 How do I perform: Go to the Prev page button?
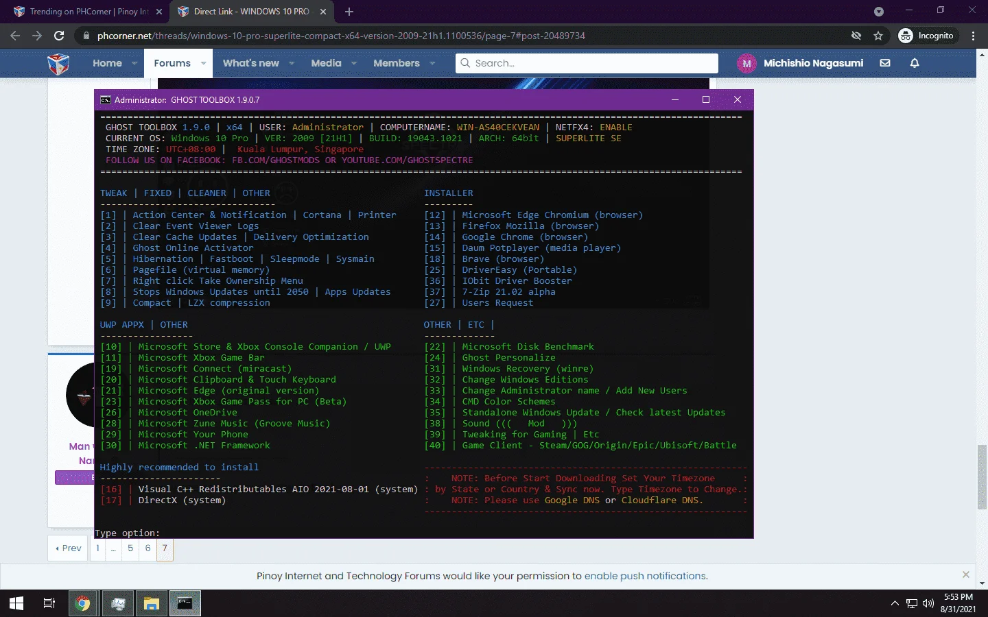click(x=68, y=548)
